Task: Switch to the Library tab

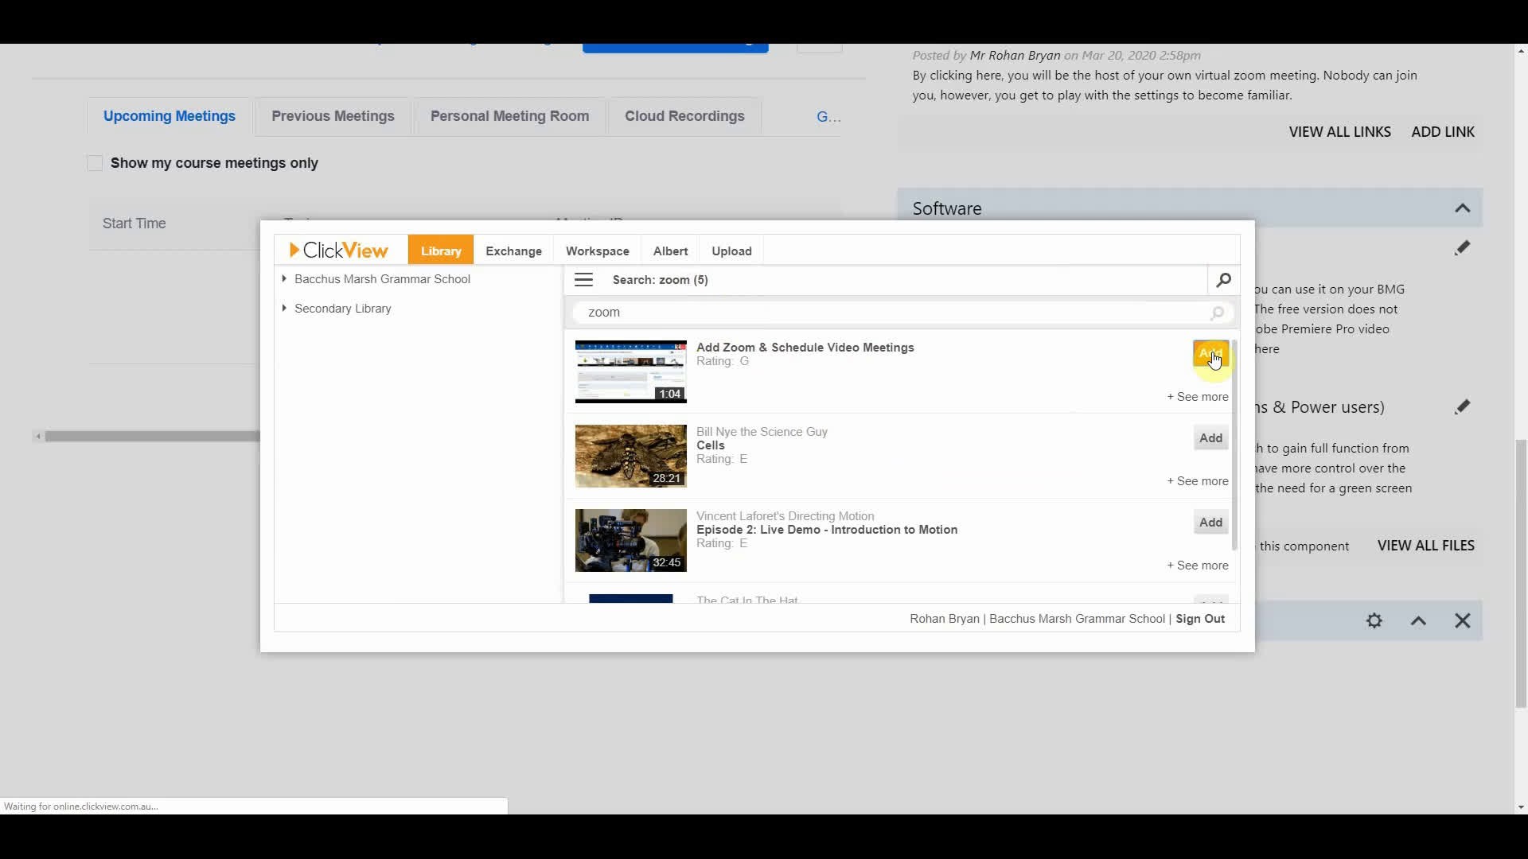Action: coord(441,251)
